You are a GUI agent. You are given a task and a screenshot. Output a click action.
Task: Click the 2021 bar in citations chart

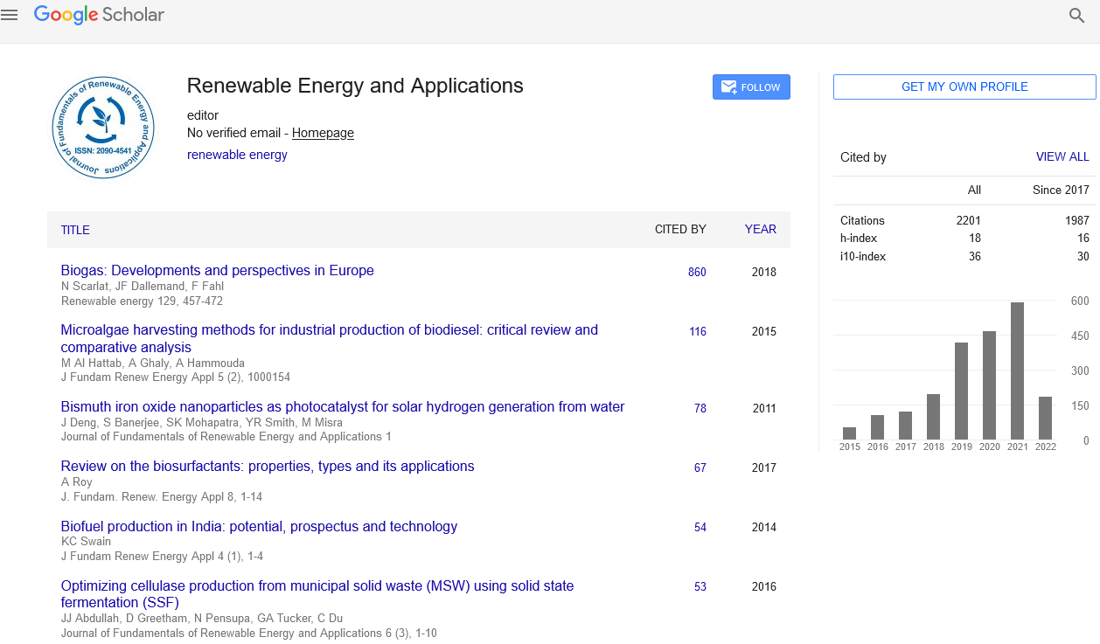[1017, 370]
